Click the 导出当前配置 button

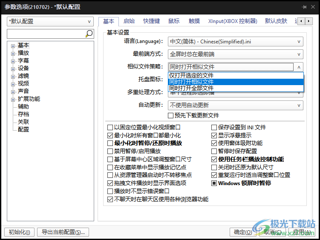tap(63, 232)
